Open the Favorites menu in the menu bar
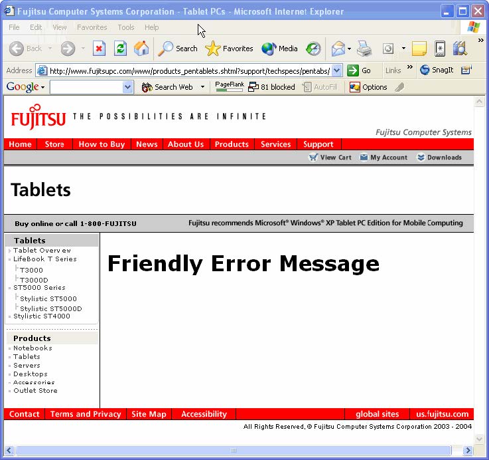This screenshot has height=460, width=489. pos(92,27)
